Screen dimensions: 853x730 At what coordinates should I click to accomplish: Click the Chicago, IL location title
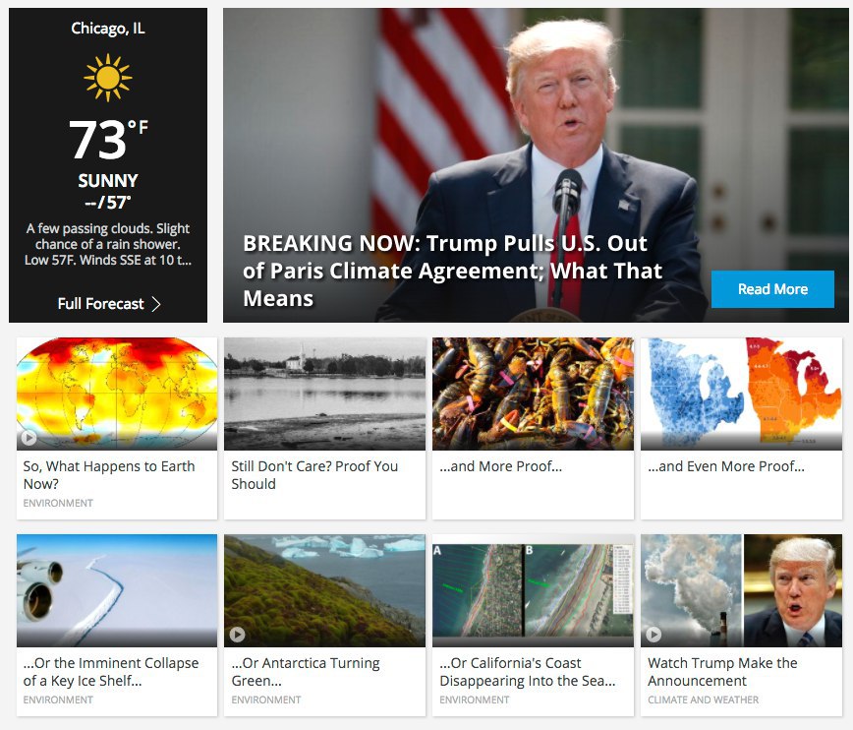[x=108, y=28]
